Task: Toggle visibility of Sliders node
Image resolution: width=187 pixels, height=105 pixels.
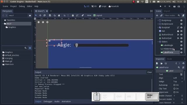Action: (181, 42)
